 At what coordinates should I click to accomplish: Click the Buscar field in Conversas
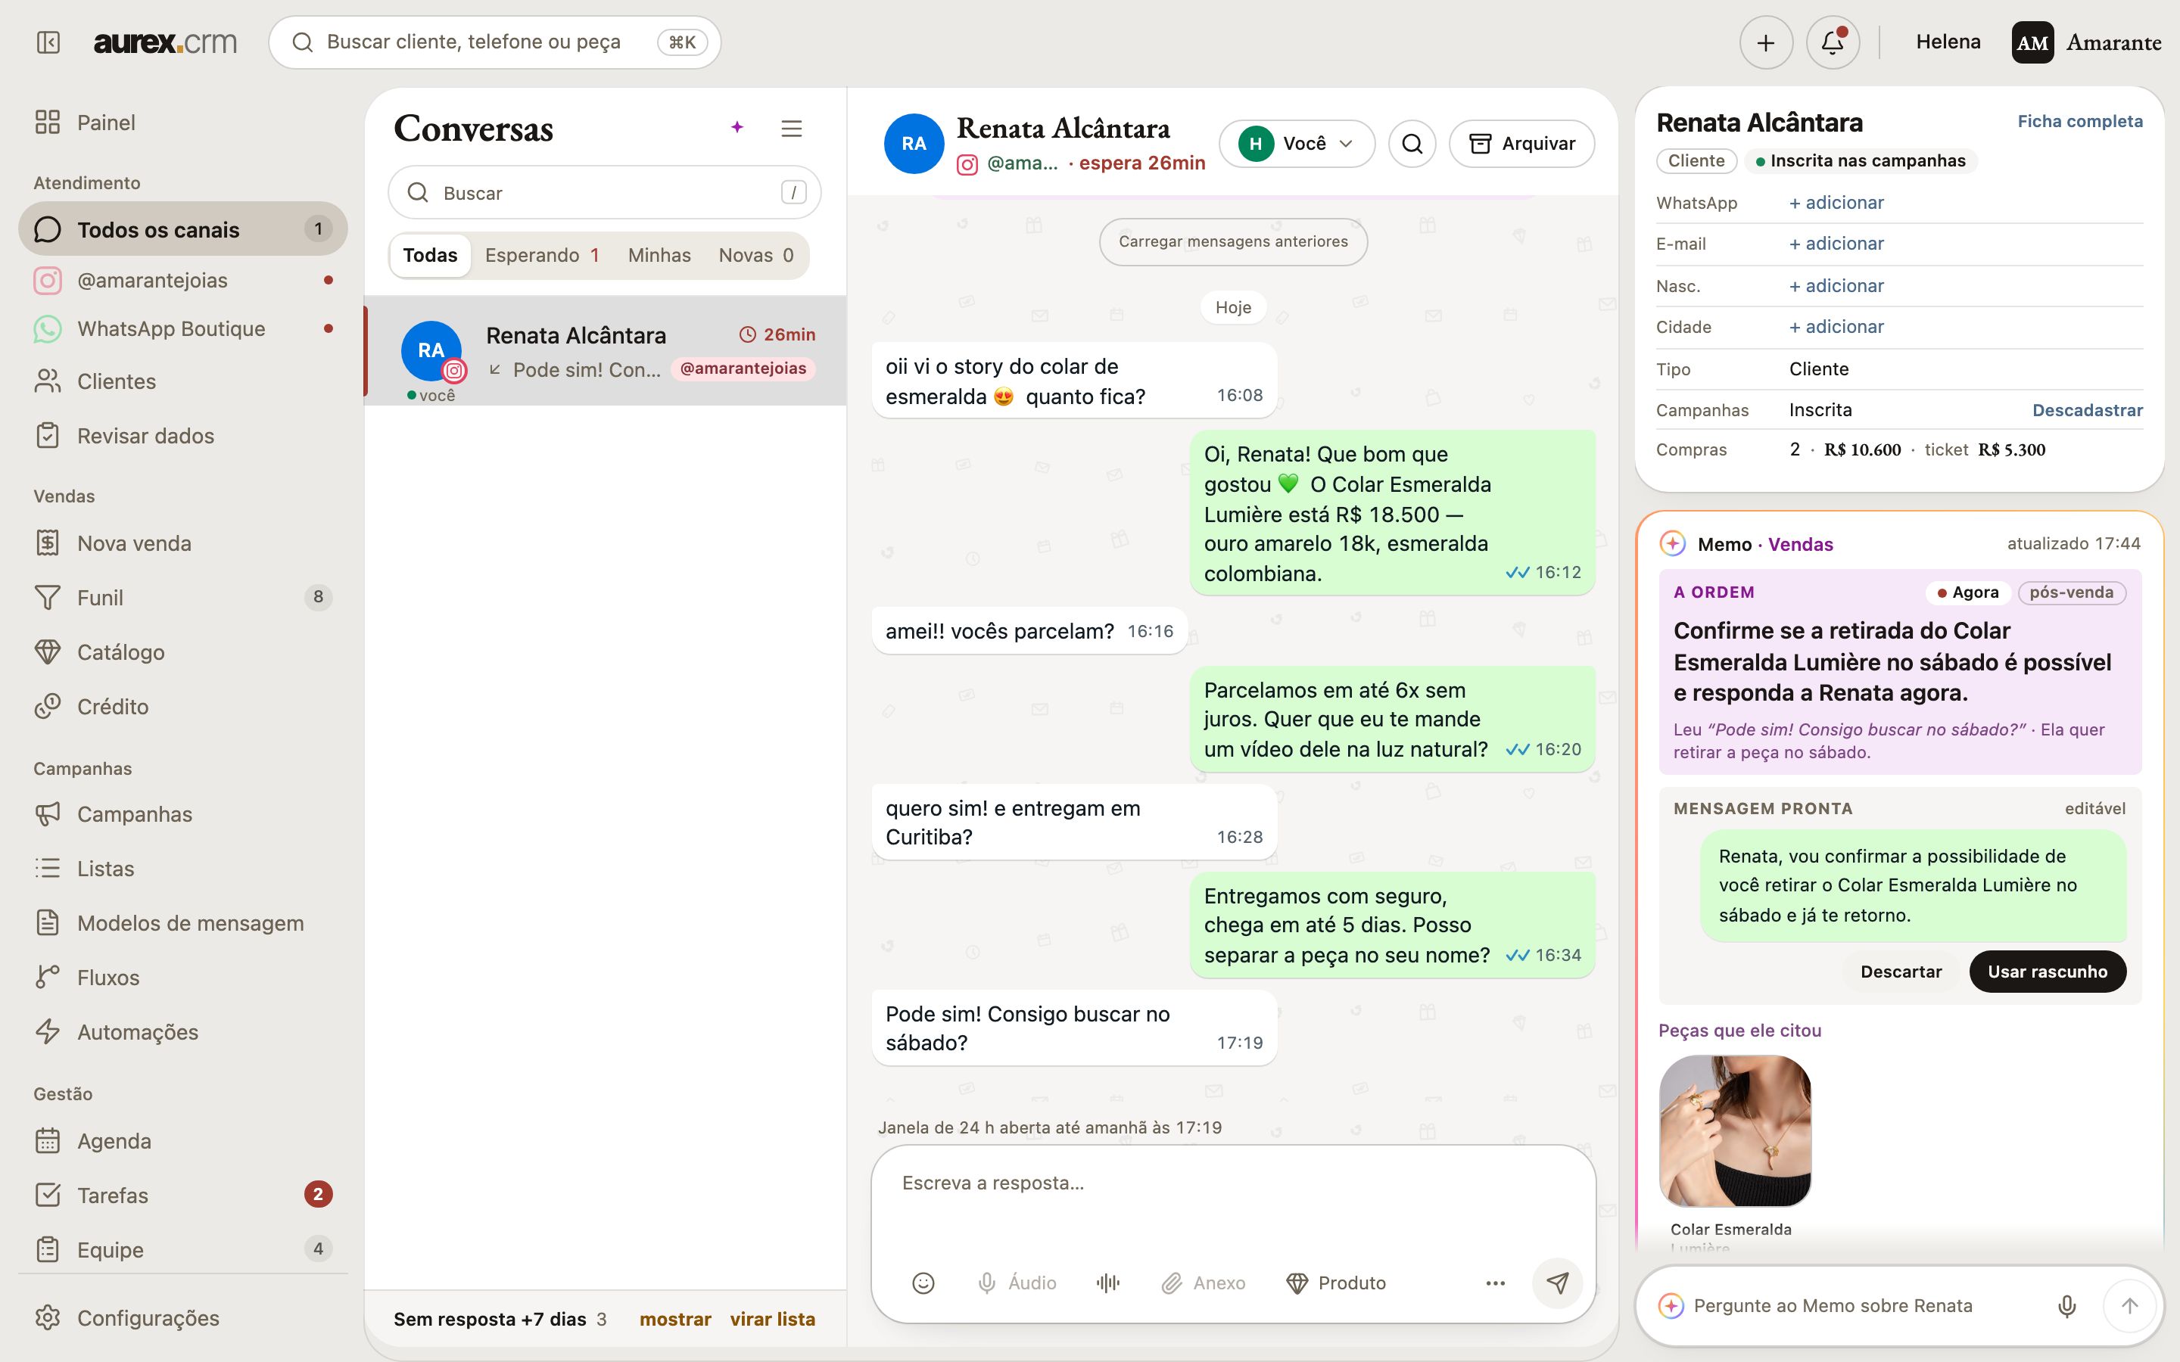[605, 193]
